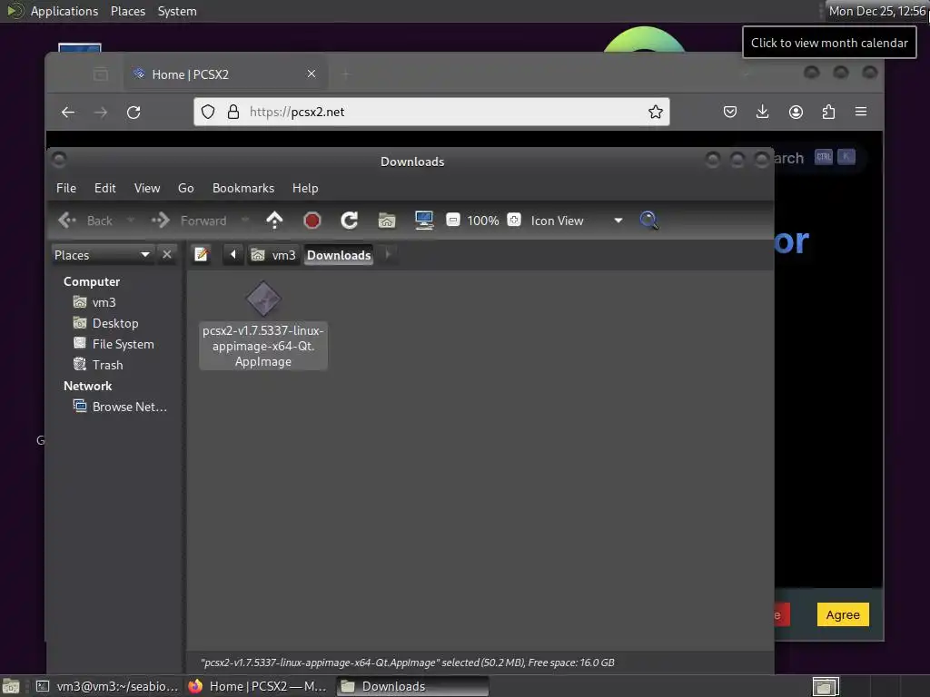930x697 pixels.
Task: Open the Firefox account icon
Action: (x=796, y=112)
